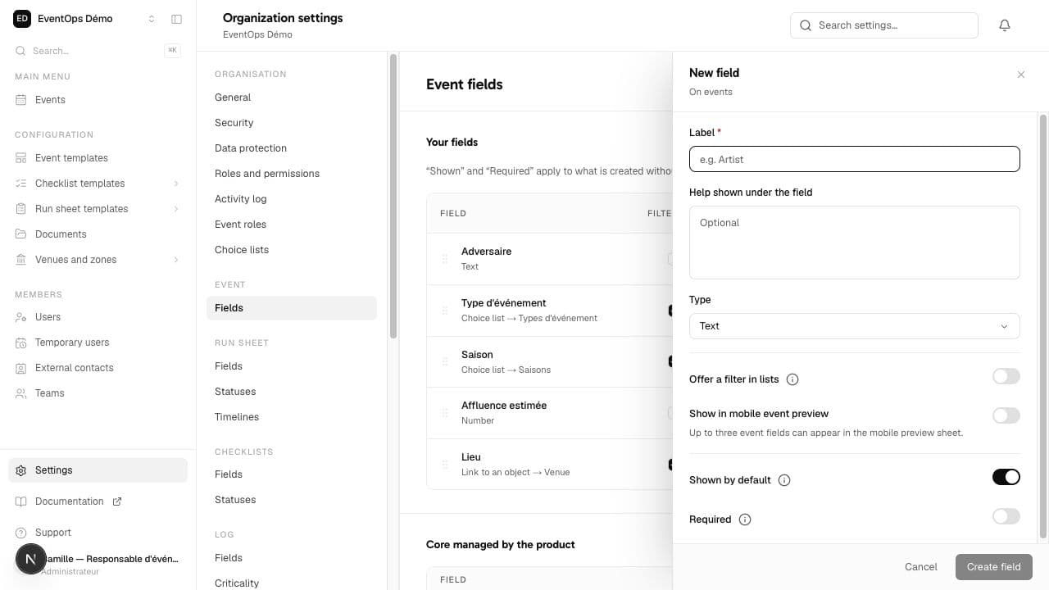Click drag handle of Lieu row
The width and height of the screenshot is (1049, 590).
pyautogui.click(x=445, y=465)
